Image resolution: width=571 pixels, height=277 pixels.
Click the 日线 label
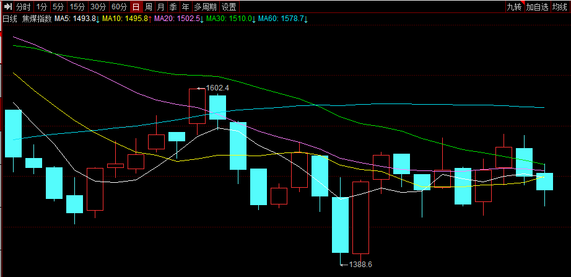10,19
